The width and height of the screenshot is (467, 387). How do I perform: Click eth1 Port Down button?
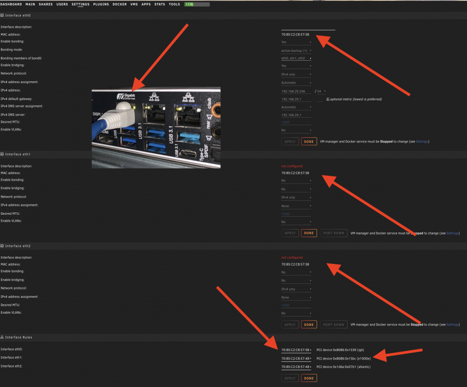pos(333,233)
